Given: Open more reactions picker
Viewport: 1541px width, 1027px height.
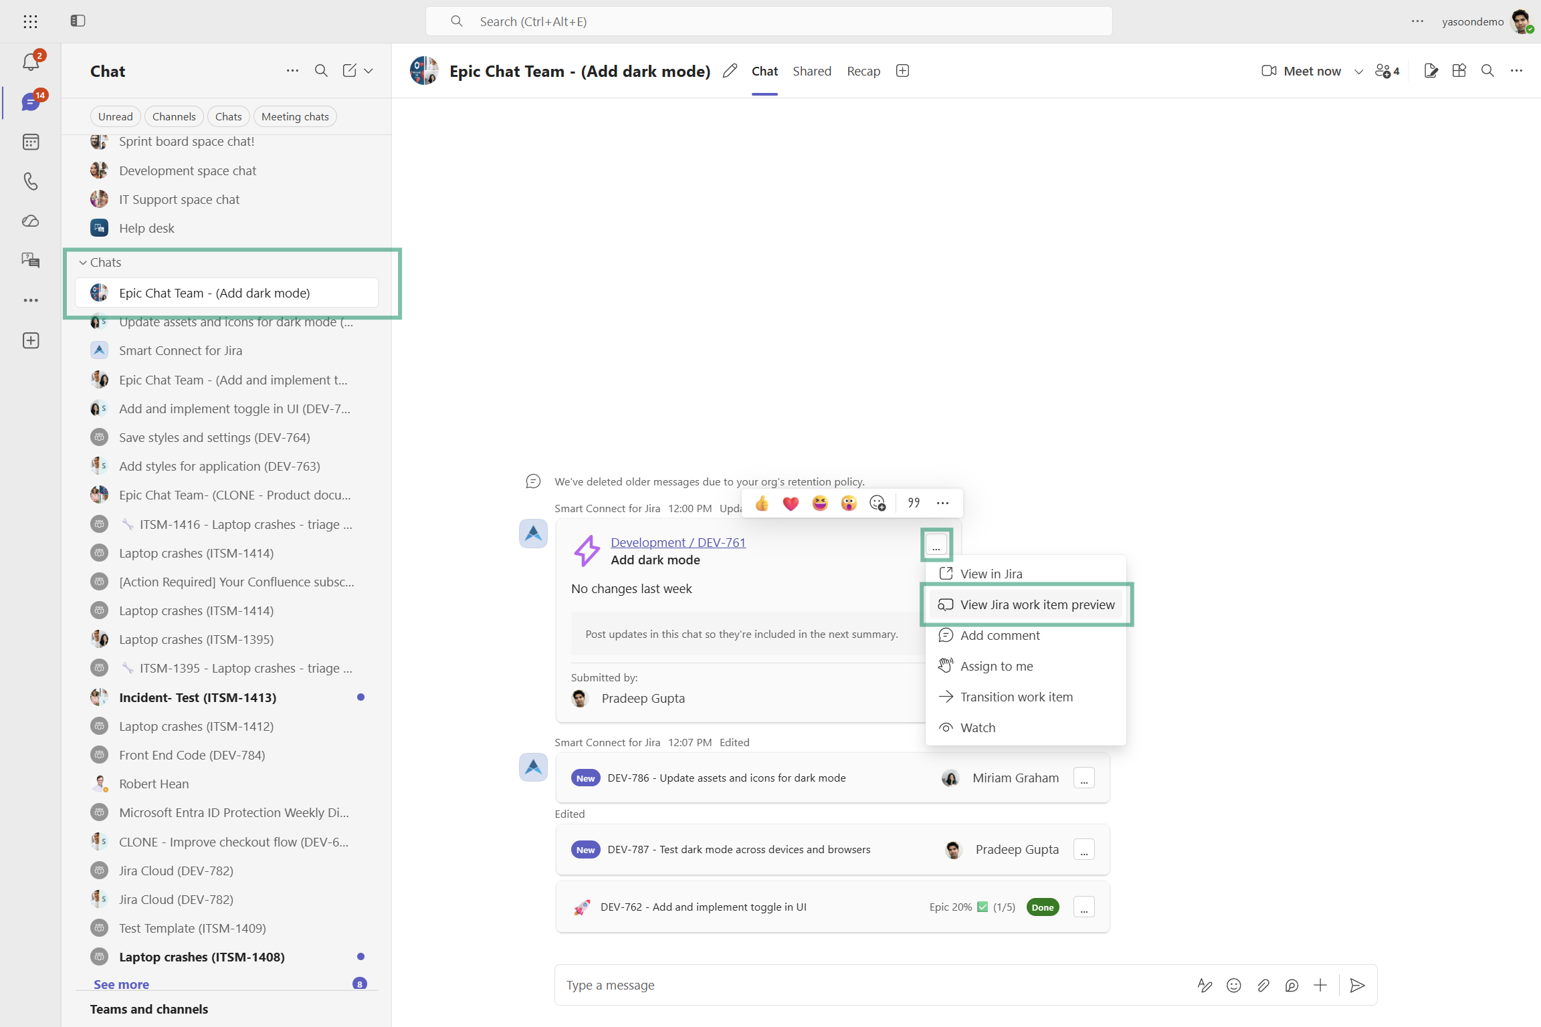Looking at the screenshot, I should pos(878,503).
